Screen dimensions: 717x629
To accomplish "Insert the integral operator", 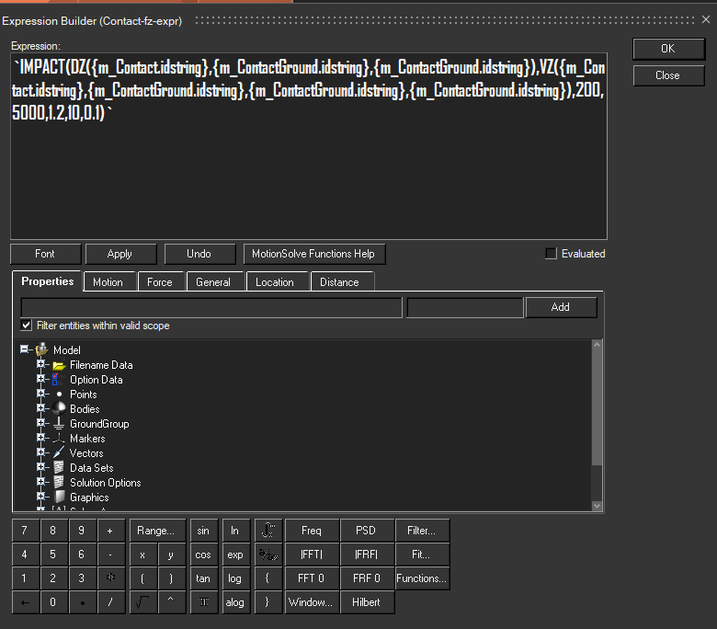I will point(268,531).
